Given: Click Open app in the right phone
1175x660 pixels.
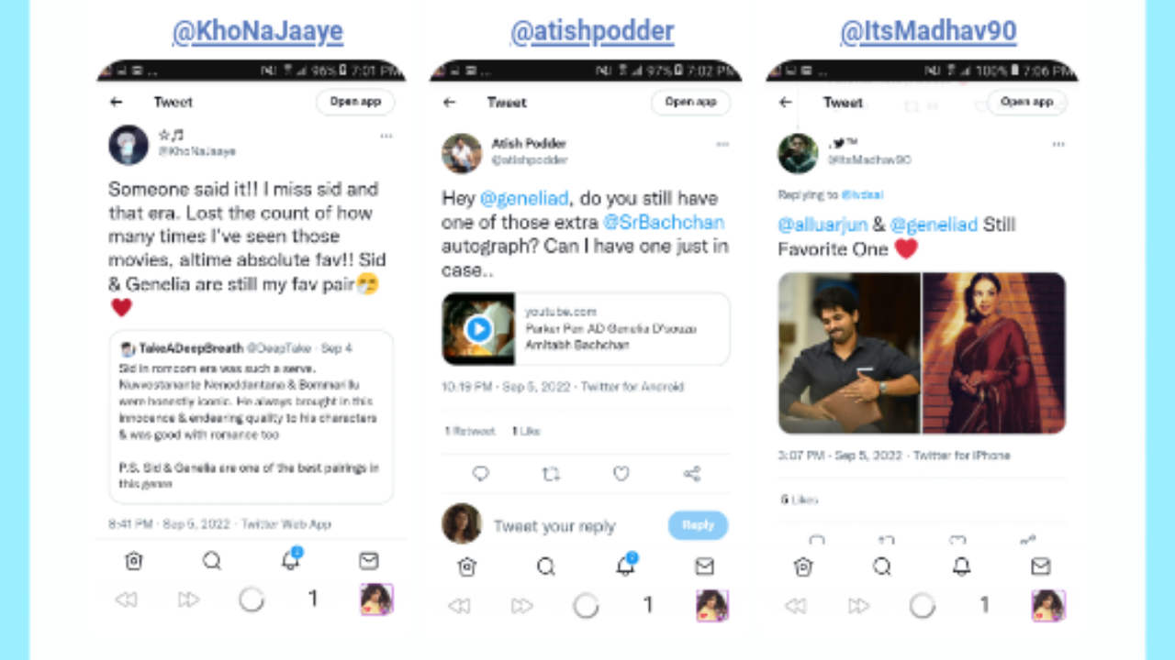Looking at the screenshot, I should pos(1027,102).
